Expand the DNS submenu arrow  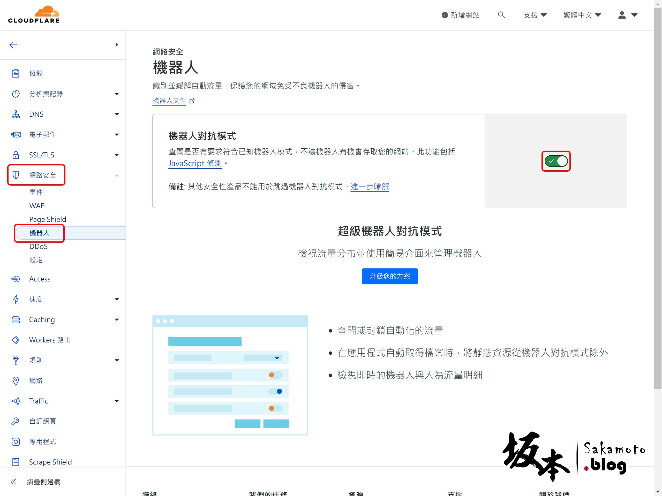click(x=117, y=114)
